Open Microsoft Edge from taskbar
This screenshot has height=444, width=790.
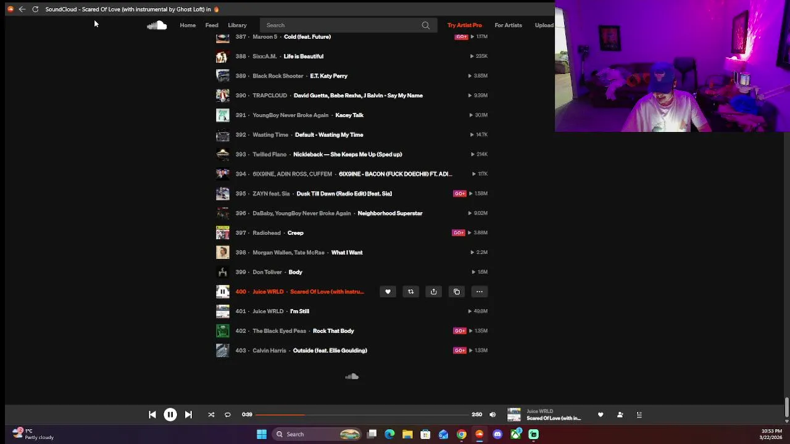(x=389, y=434)
